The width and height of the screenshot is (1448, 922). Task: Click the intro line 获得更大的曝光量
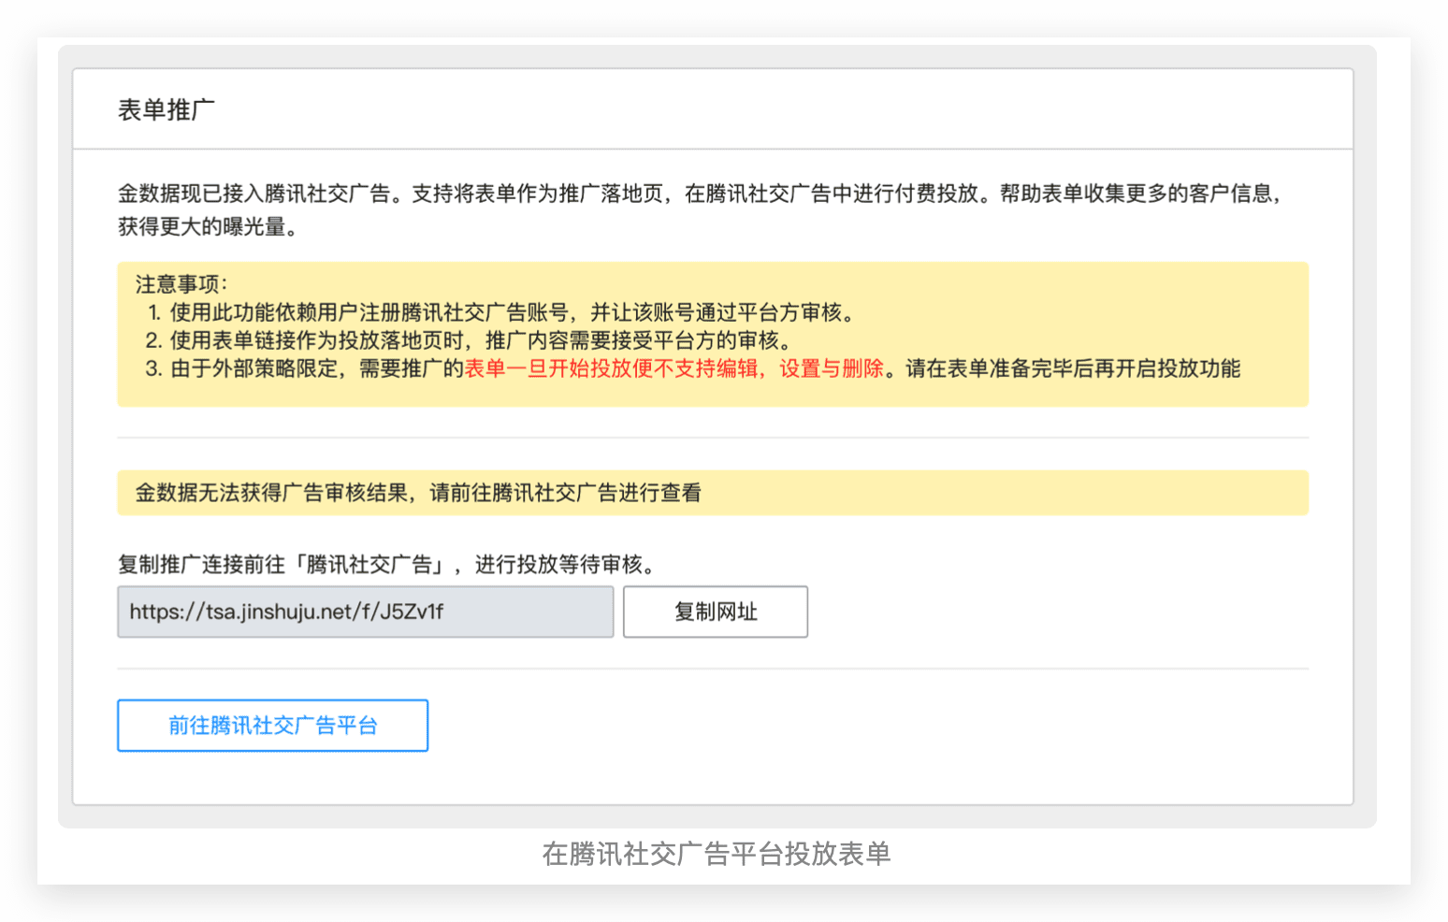(x=208, y=227)
